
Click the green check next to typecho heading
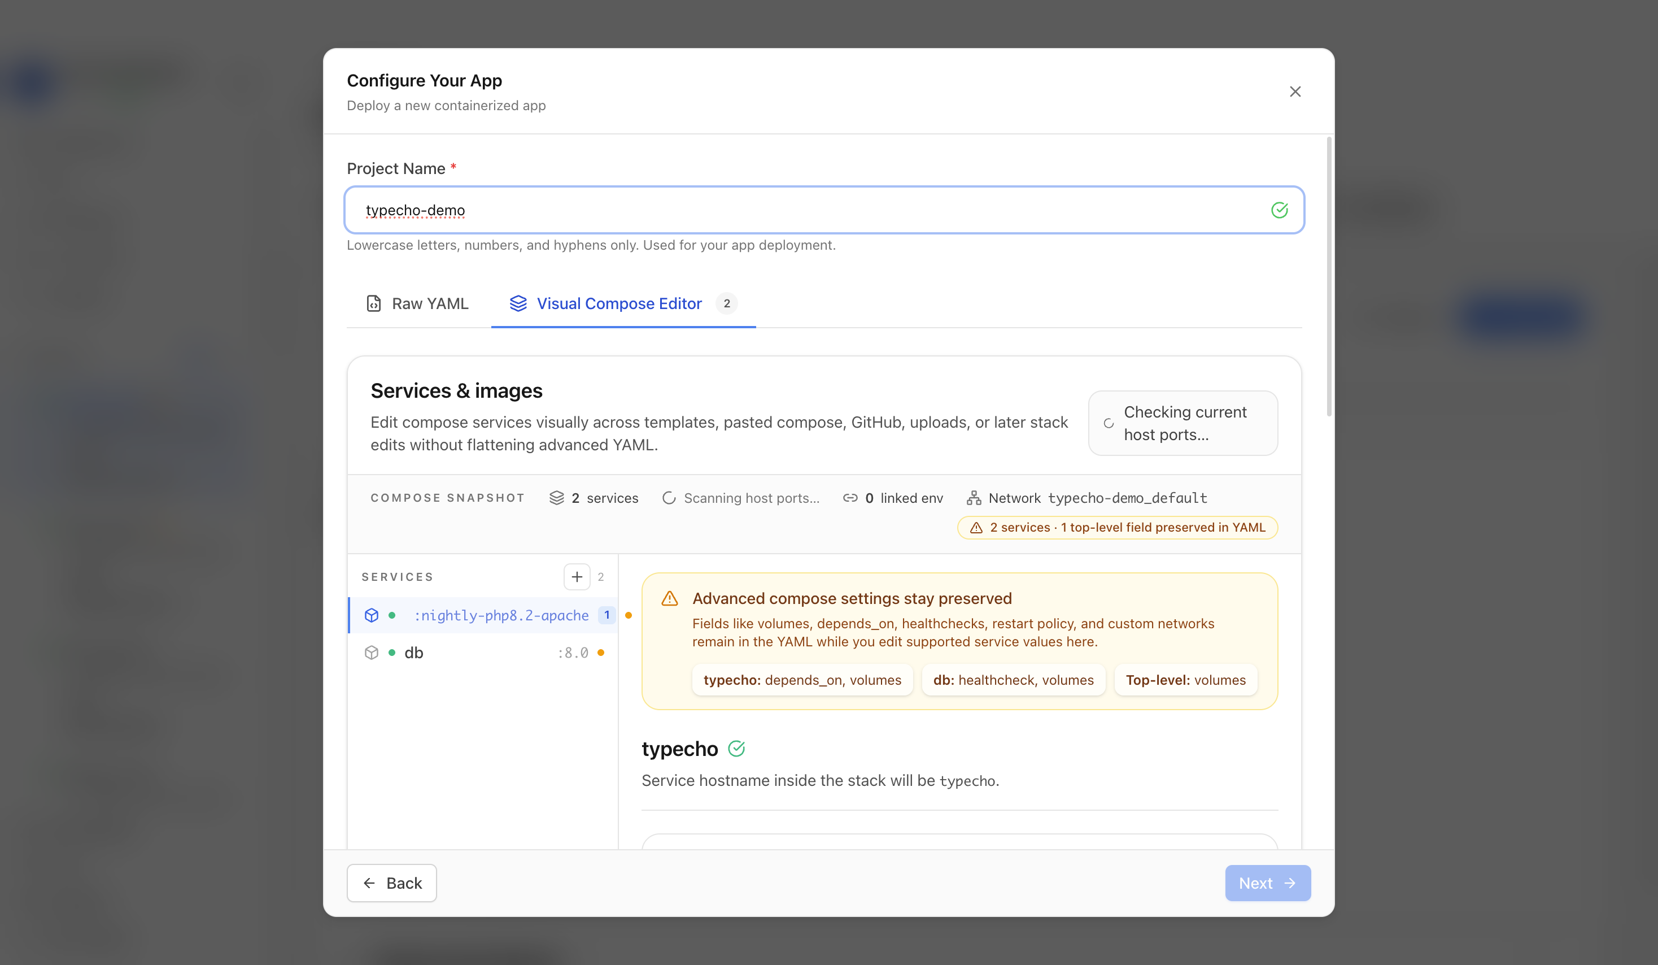[736, 749]
